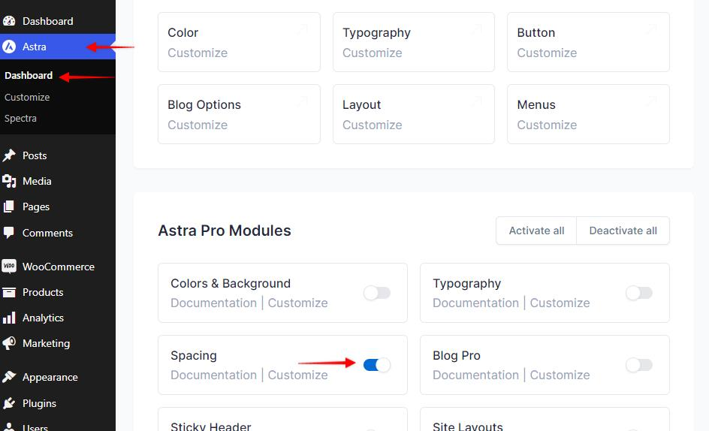Click the Comments bubble icon
Screen dimensions: 709x431
pos(9,233)
